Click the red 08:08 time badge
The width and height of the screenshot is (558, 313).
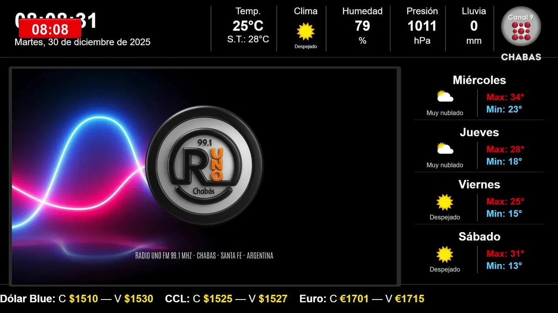[50, 29]
